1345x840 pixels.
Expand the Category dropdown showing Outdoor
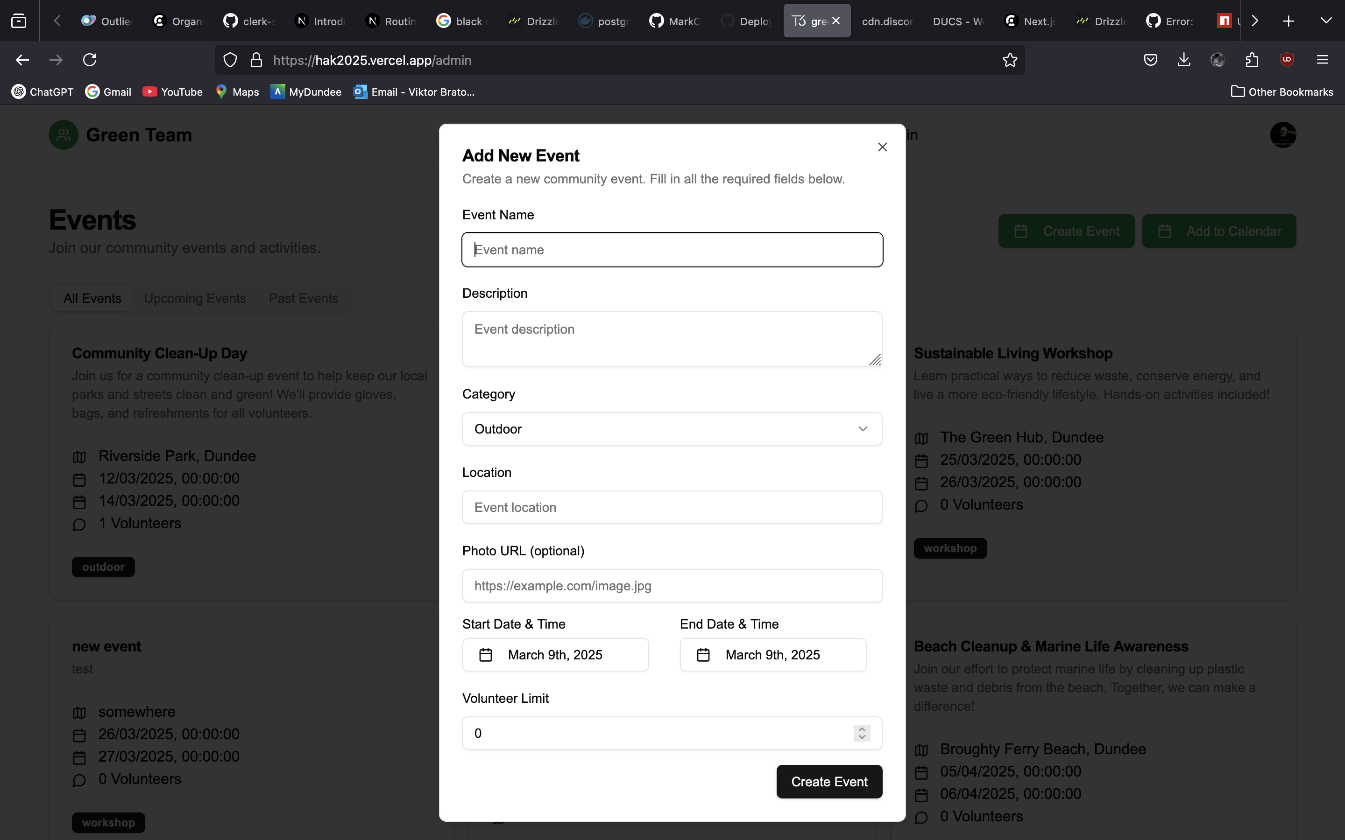coord(672,429)
